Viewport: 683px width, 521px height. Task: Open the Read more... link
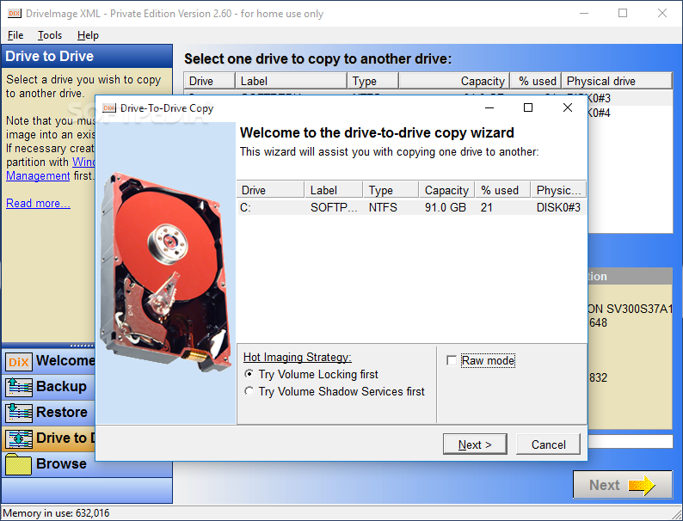[38, 203]
